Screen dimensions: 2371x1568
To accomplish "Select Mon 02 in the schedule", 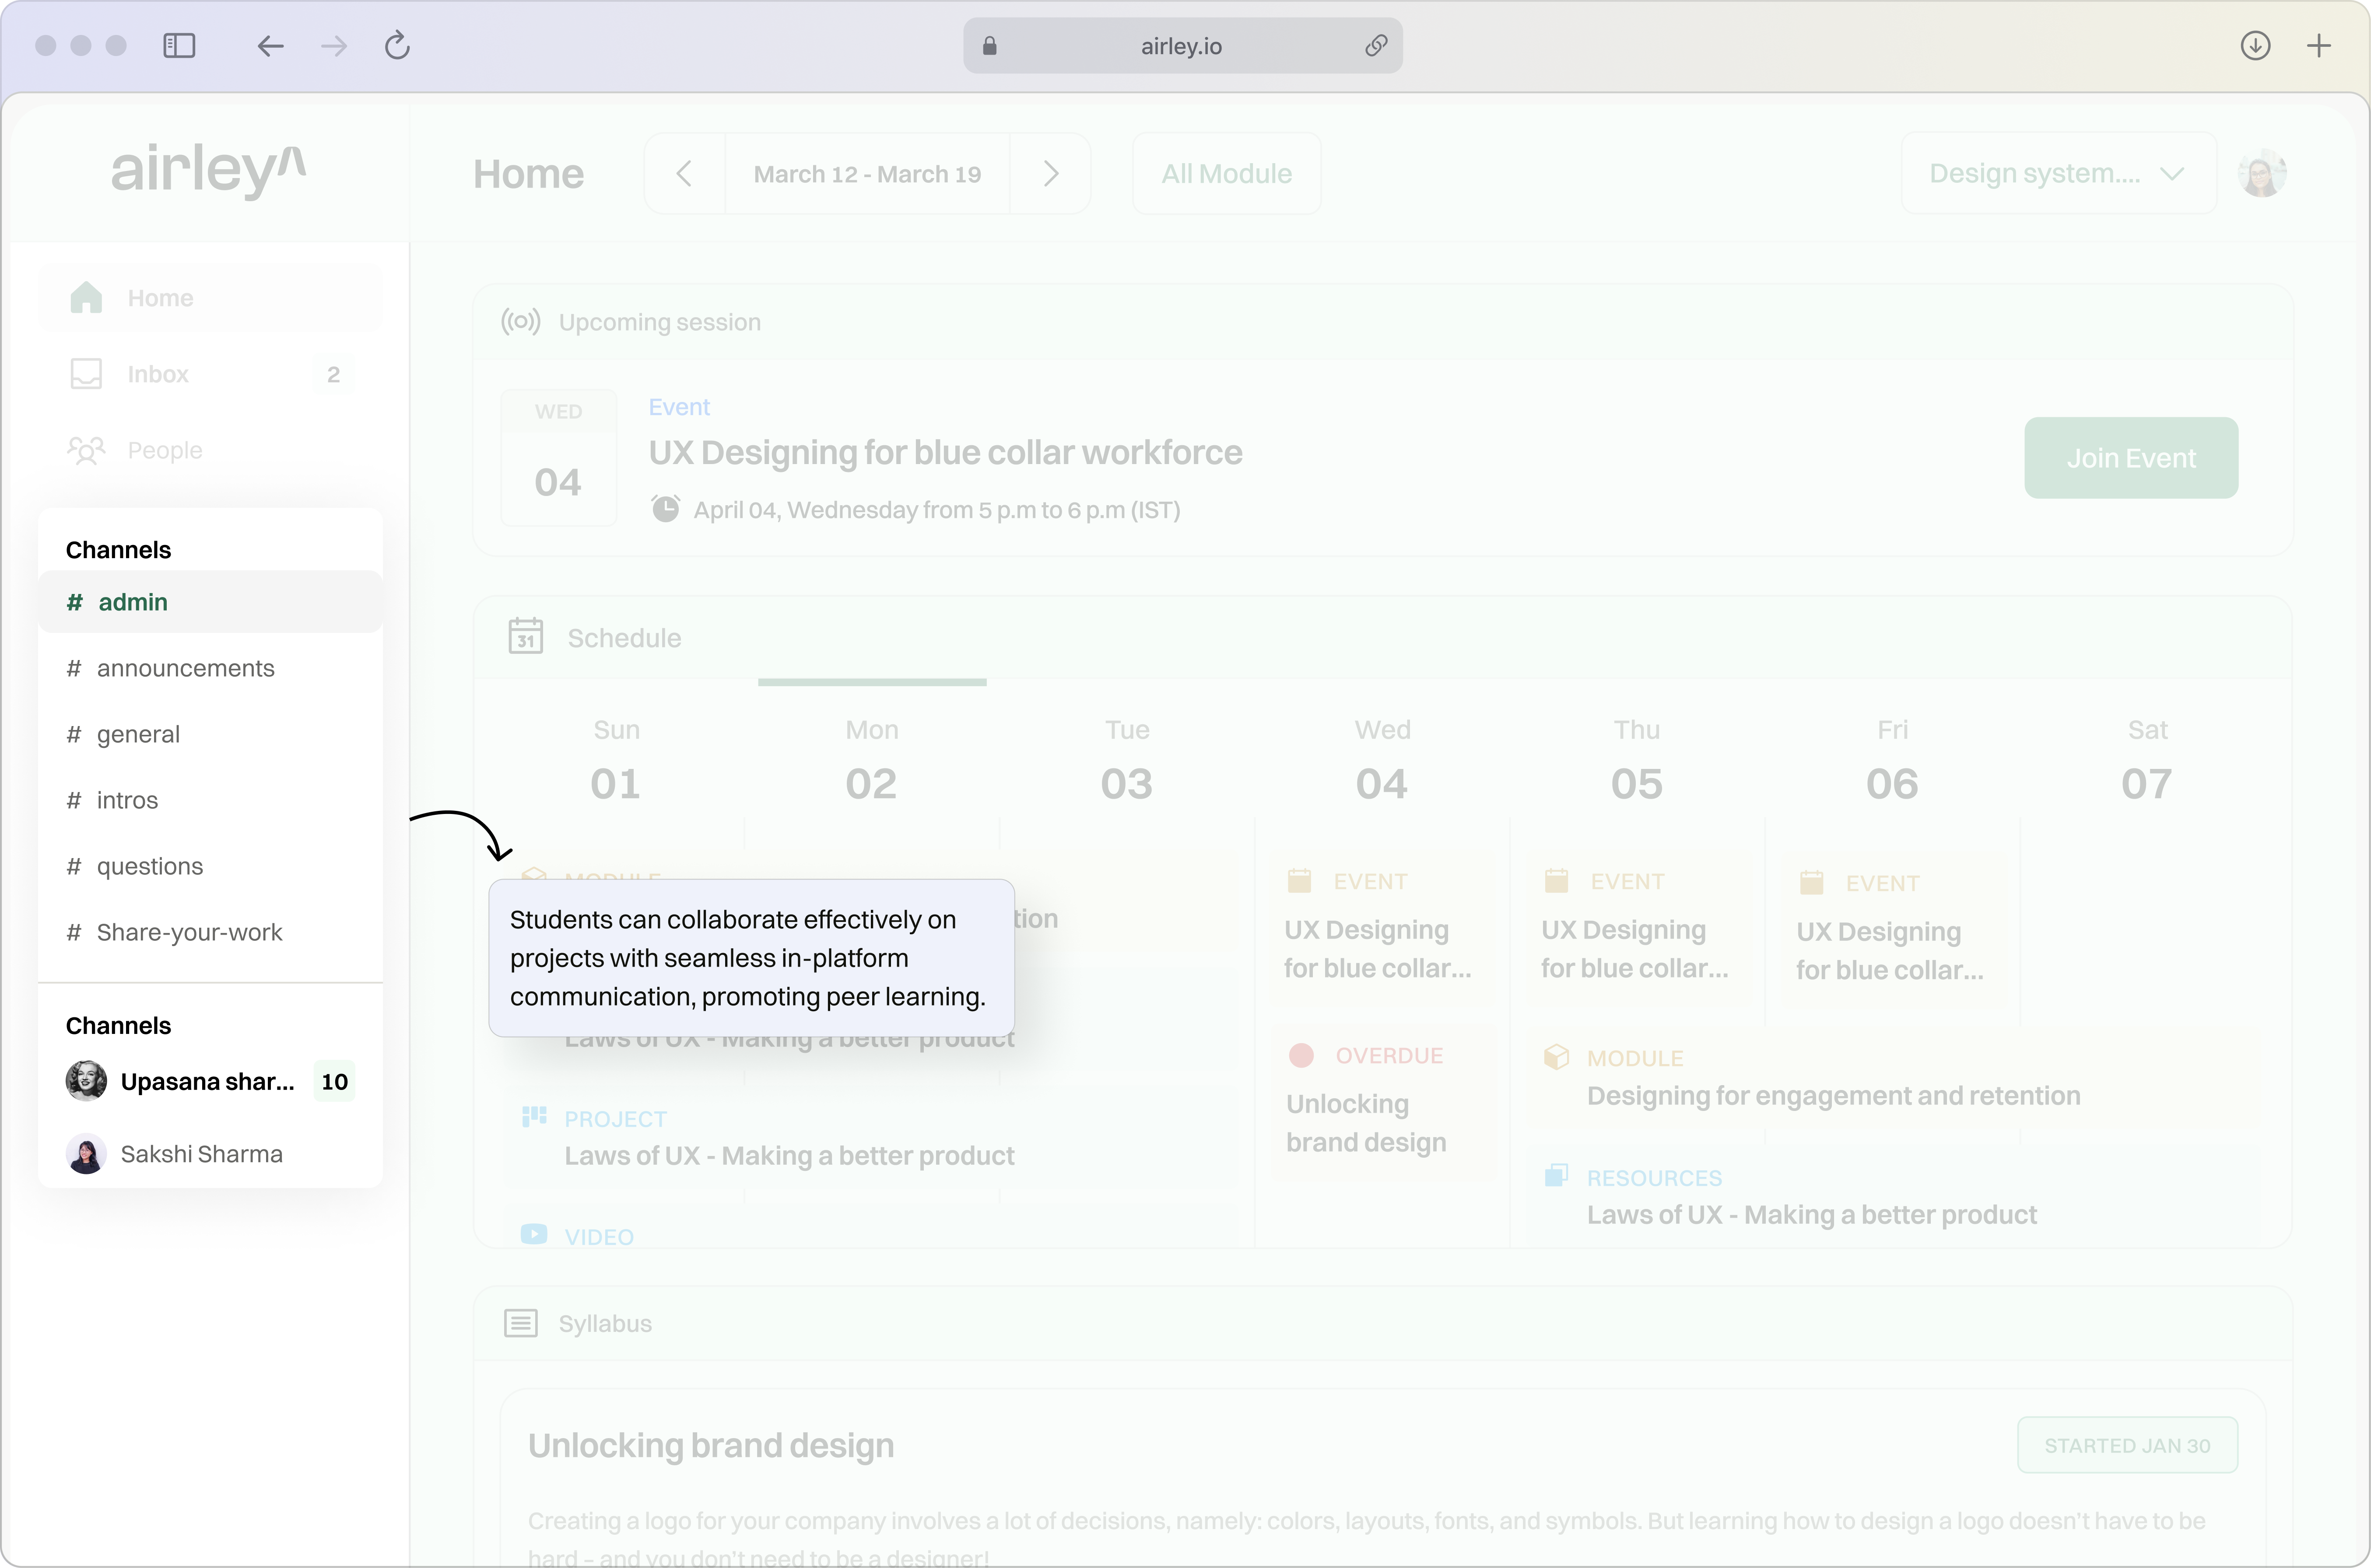I will [871, 760].
